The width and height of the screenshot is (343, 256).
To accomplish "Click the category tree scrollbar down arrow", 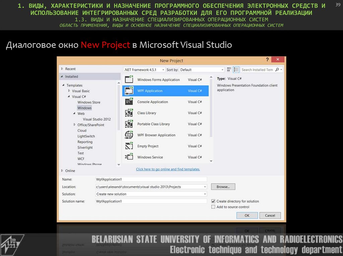I will click(119, 165).
